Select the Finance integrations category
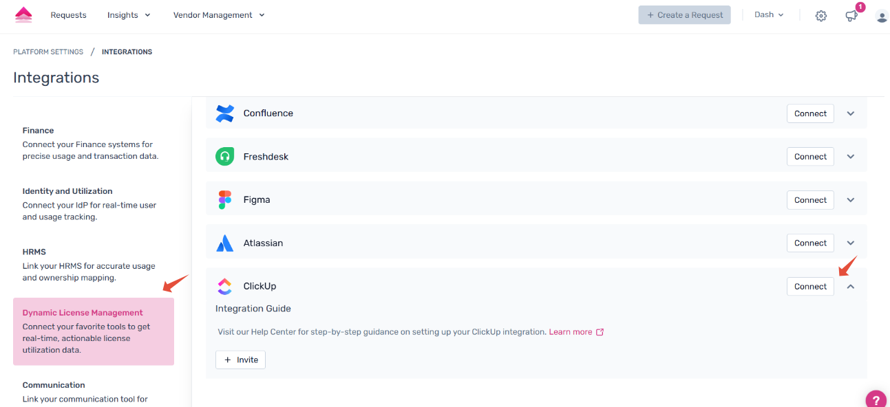Viewport: 890px width, 407px height. 94,143
